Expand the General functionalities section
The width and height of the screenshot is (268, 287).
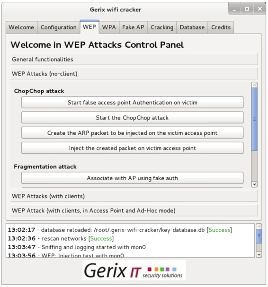click(x=134, y=59)
